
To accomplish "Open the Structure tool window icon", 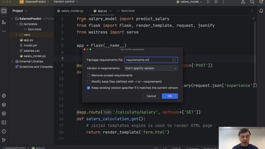I will coord(4,22).
